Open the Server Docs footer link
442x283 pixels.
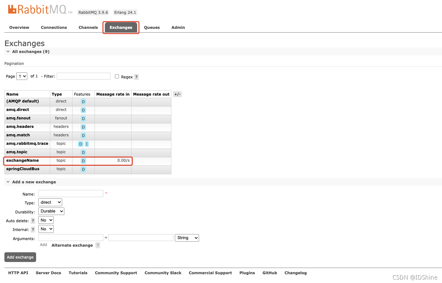pyautogui.click(x=48, y=273)
